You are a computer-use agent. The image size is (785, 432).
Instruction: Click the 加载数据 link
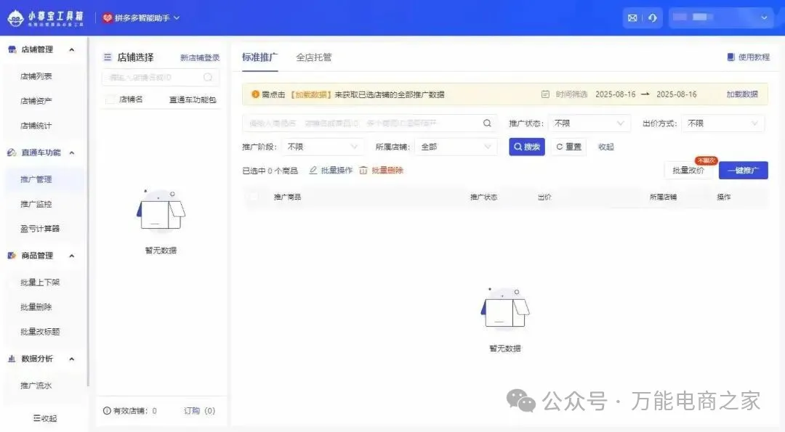741,94
